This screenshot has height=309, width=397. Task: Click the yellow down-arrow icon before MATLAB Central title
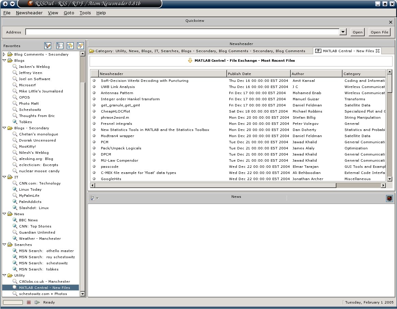pyautogui.click(x=190, y=60)
